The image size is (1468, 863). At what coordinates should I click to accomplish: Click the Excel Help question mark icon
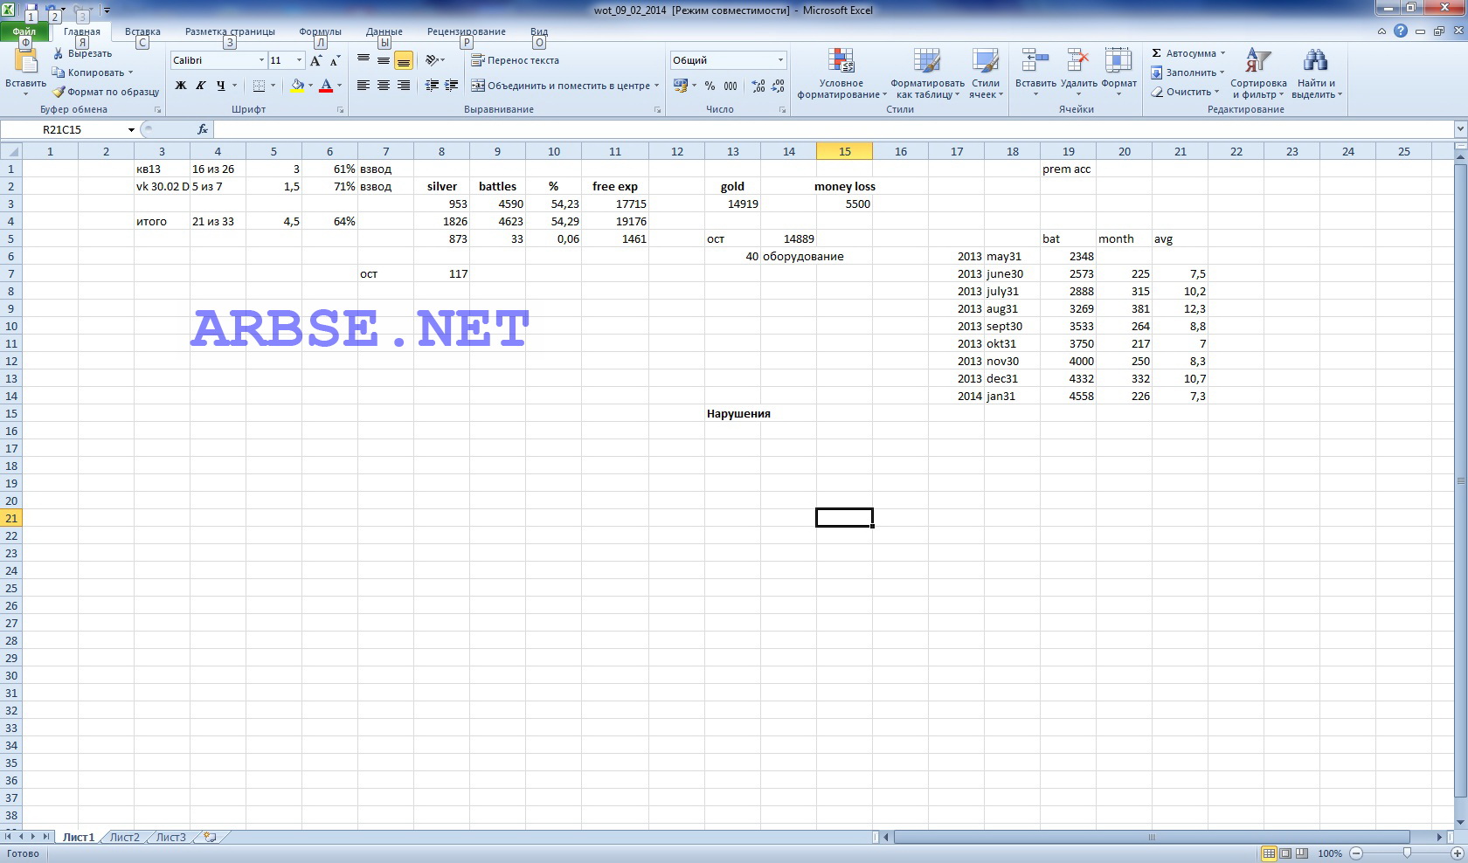pyautogui.click(x=1401, y=31)
